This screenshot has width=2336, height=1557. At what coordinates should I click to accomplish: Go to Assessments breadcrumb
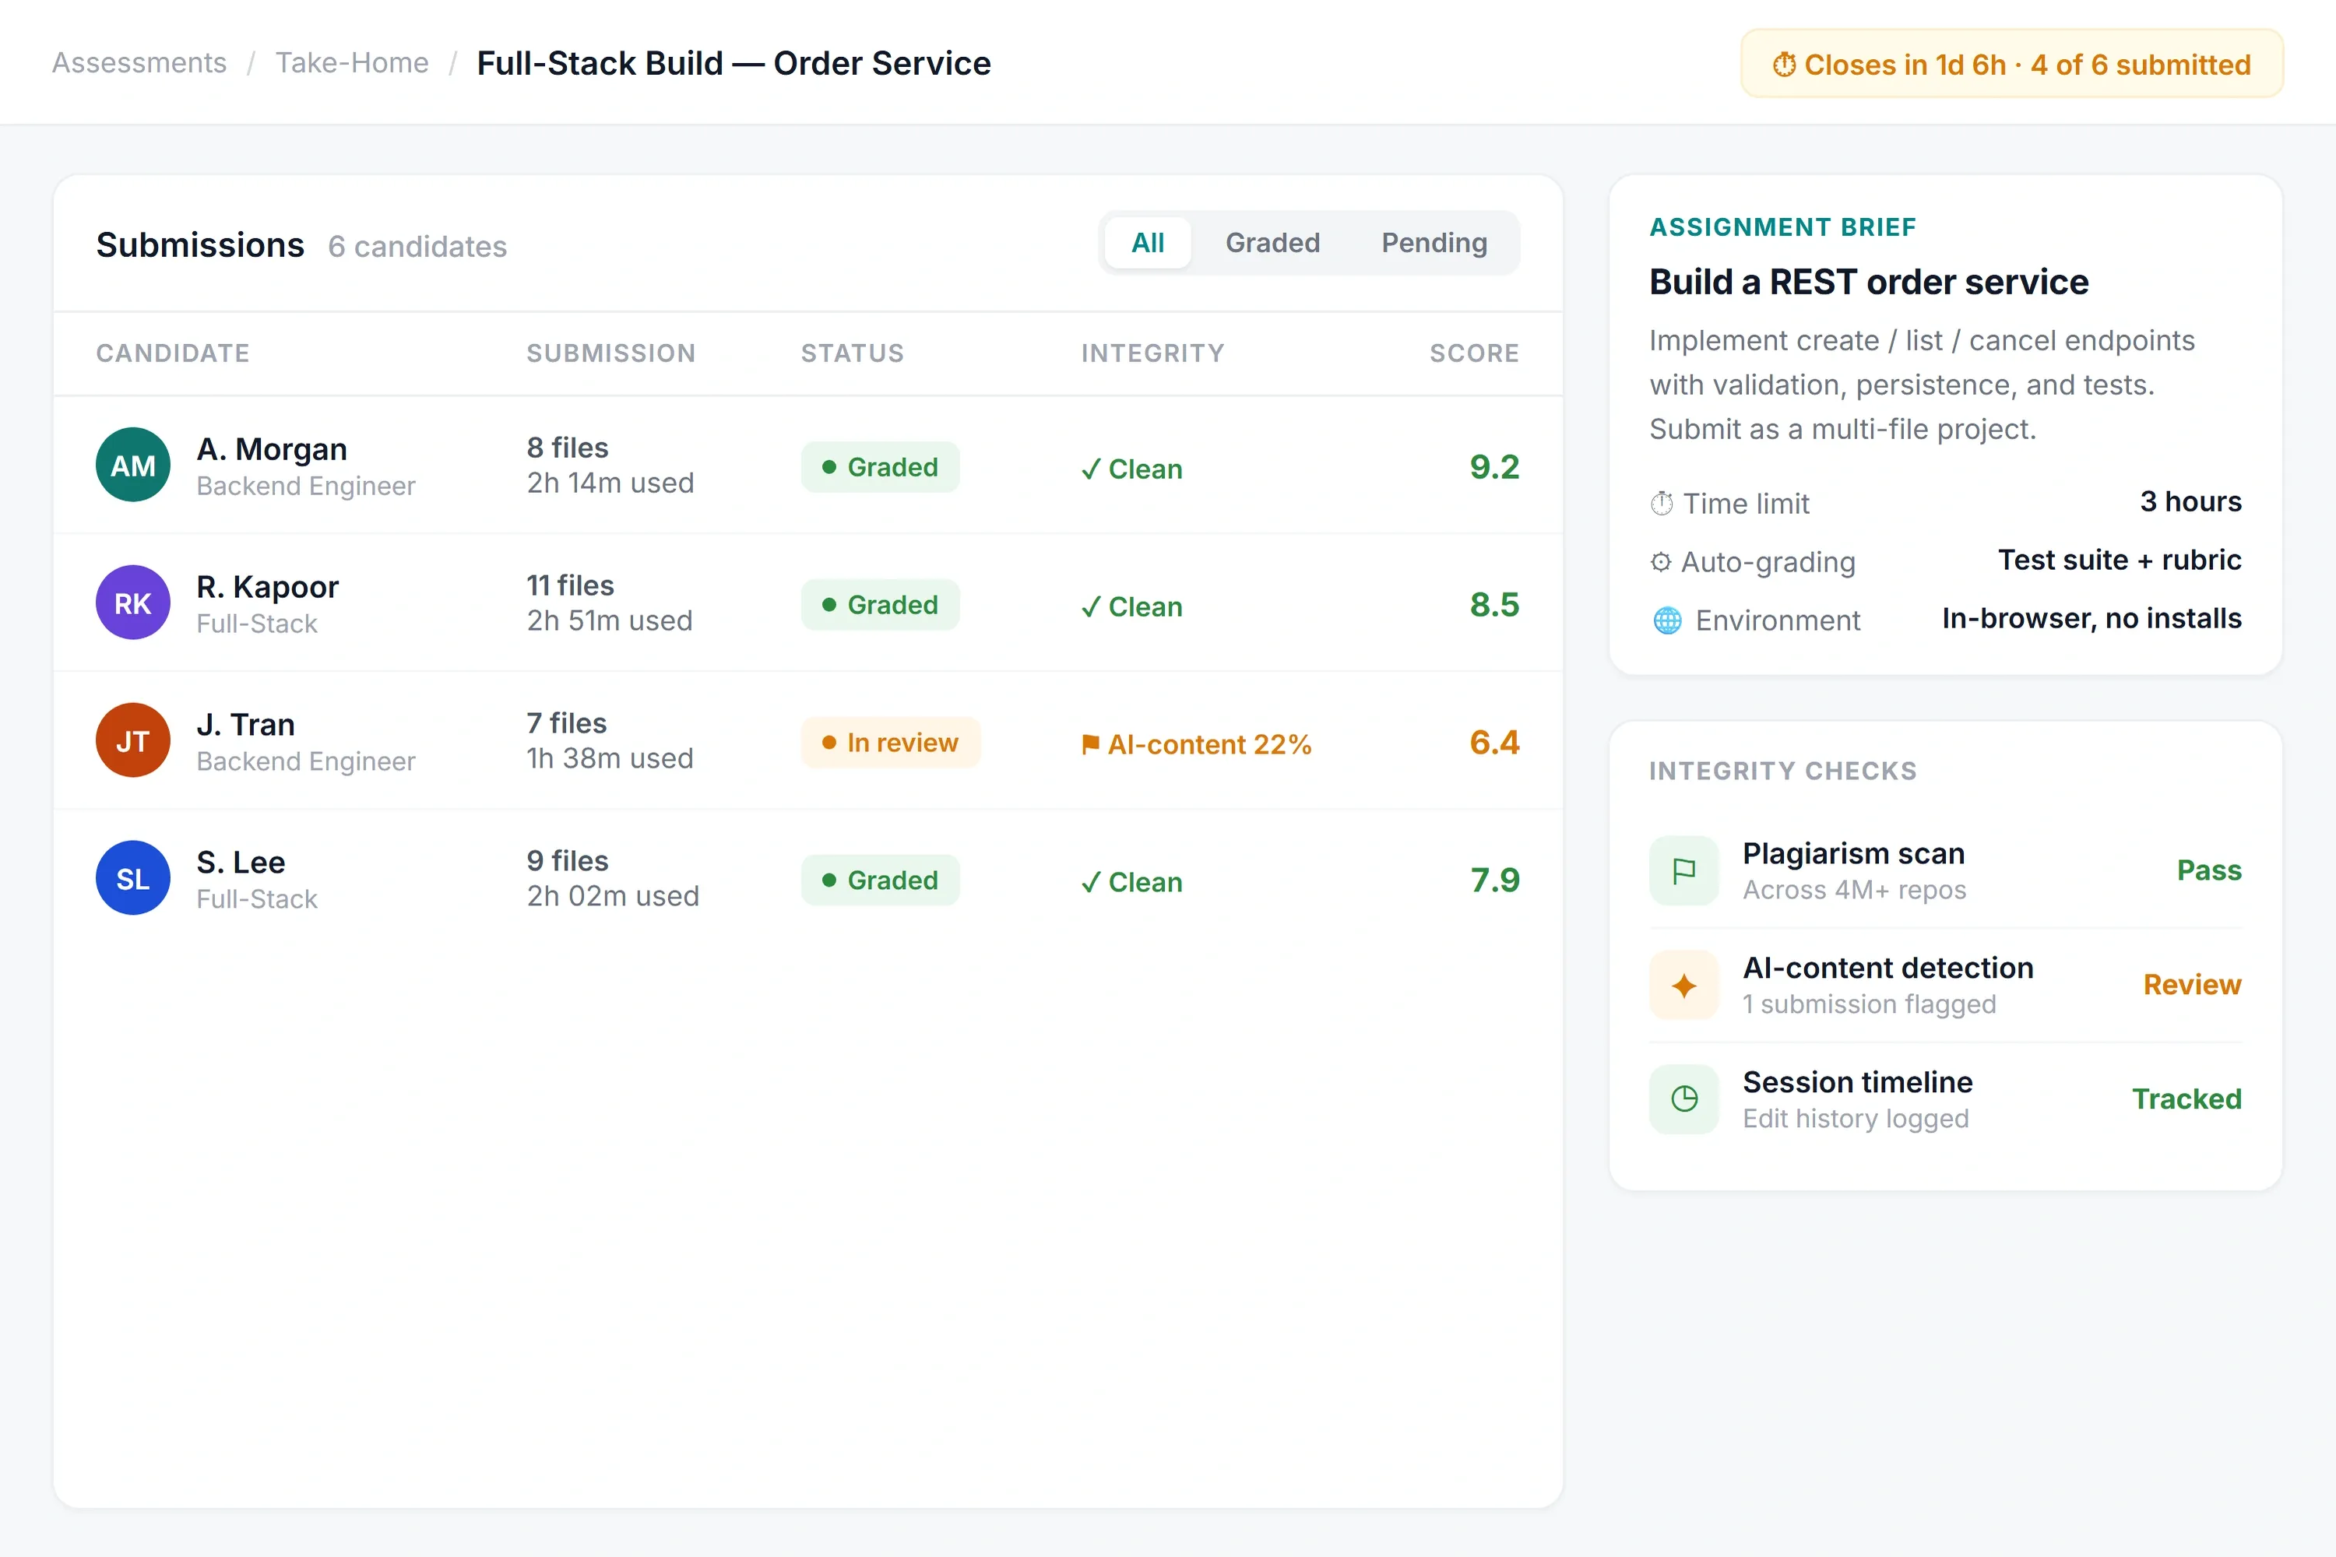pos(139,62)
